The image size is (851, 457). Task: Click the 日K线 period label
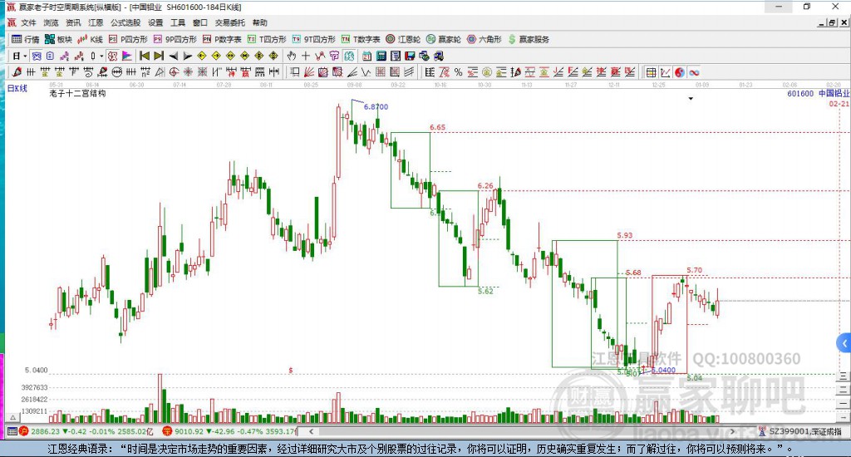(17, 88)
